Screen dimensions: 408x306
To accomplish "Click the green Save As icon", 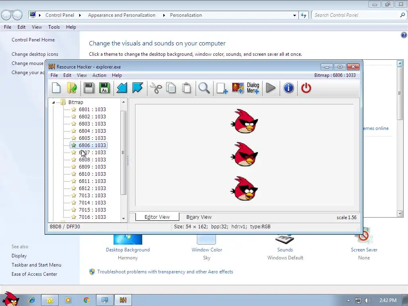I will coord(104,88).
